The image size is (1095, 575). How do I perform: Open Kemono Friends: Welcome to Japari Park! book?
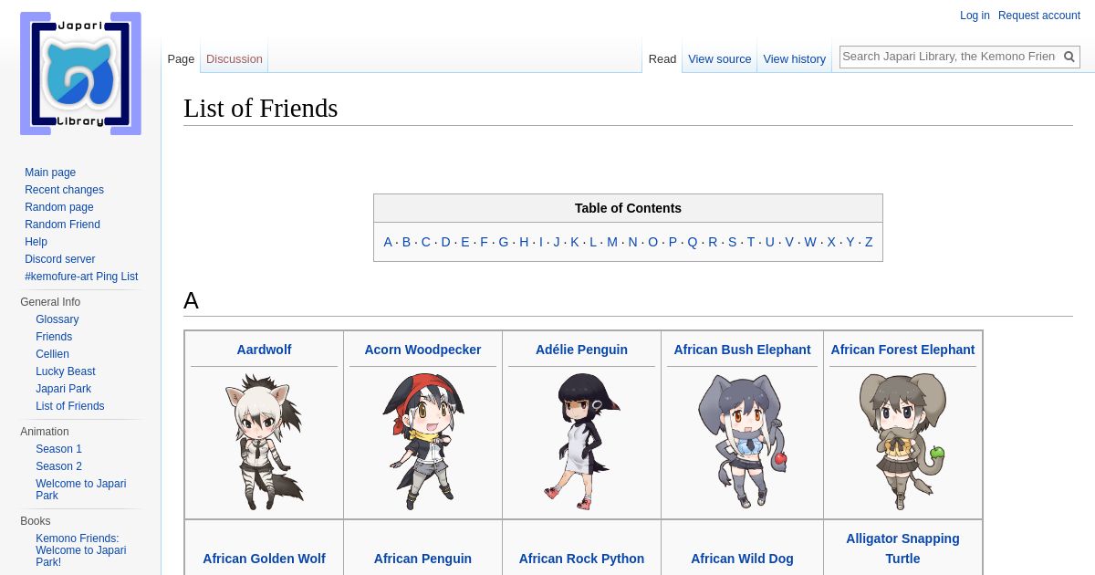pyautogui.click(x=81, y=550)
